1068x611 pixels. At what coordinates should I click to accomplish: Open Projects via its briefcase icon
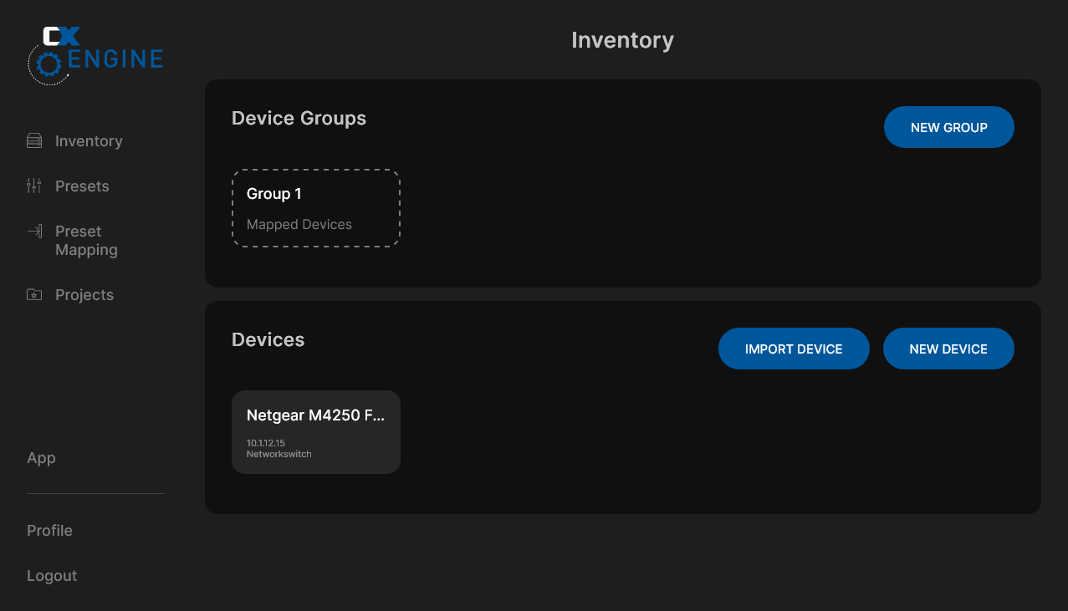(x=33, y=294)
